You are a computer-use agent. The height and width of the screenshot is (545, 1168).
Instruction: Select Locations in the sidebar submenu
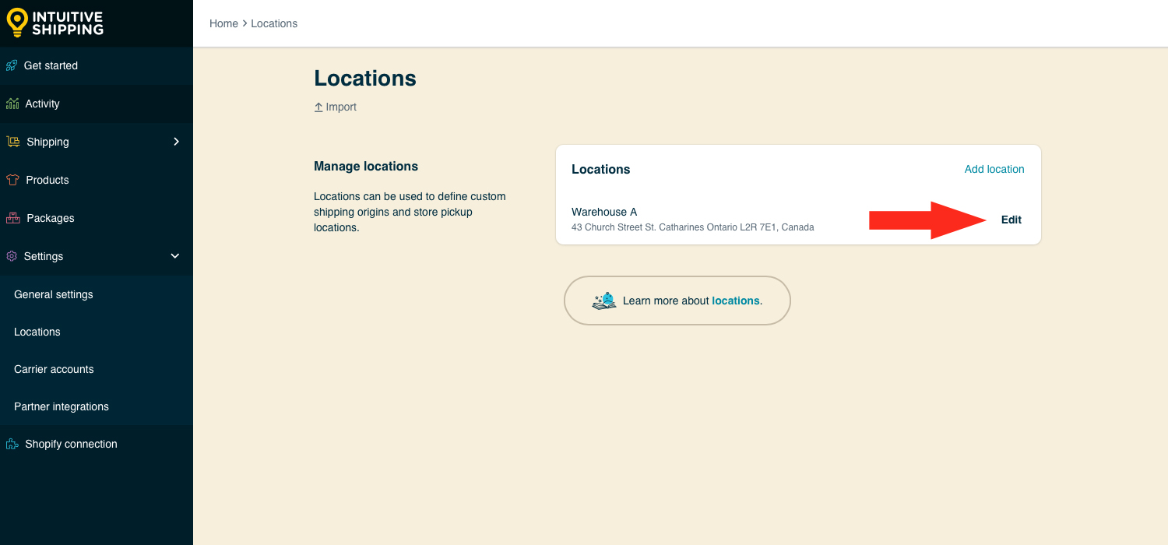(x=37, y=332)
